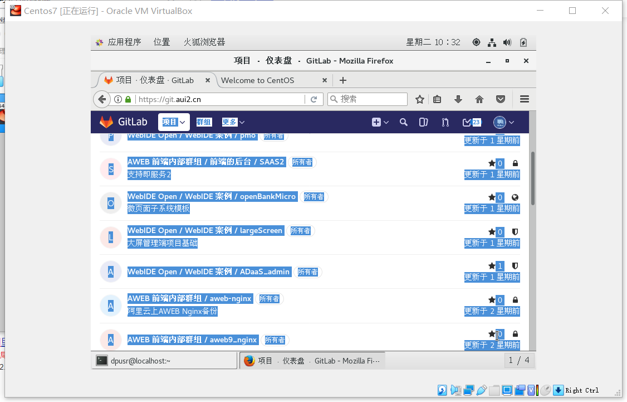Open Firefox hamburger menu
Screen dimensions: 627x402
click(x=524, y=99)
